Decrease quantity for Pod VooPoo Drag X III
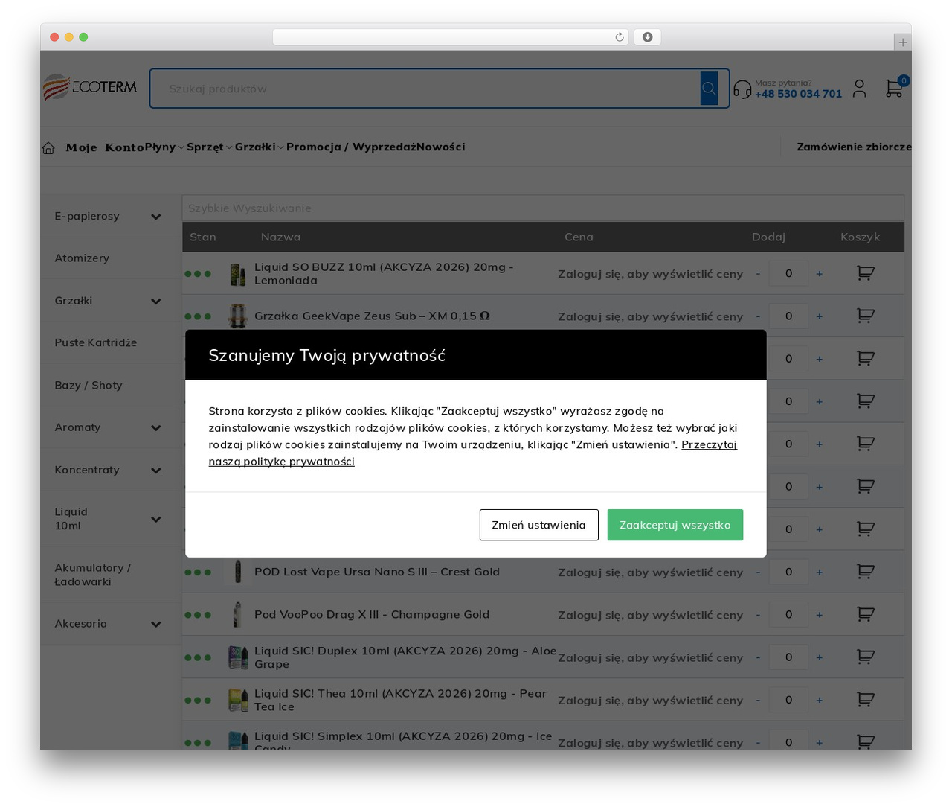This screenshot has height=807, width=952. (x=758, y=615)
